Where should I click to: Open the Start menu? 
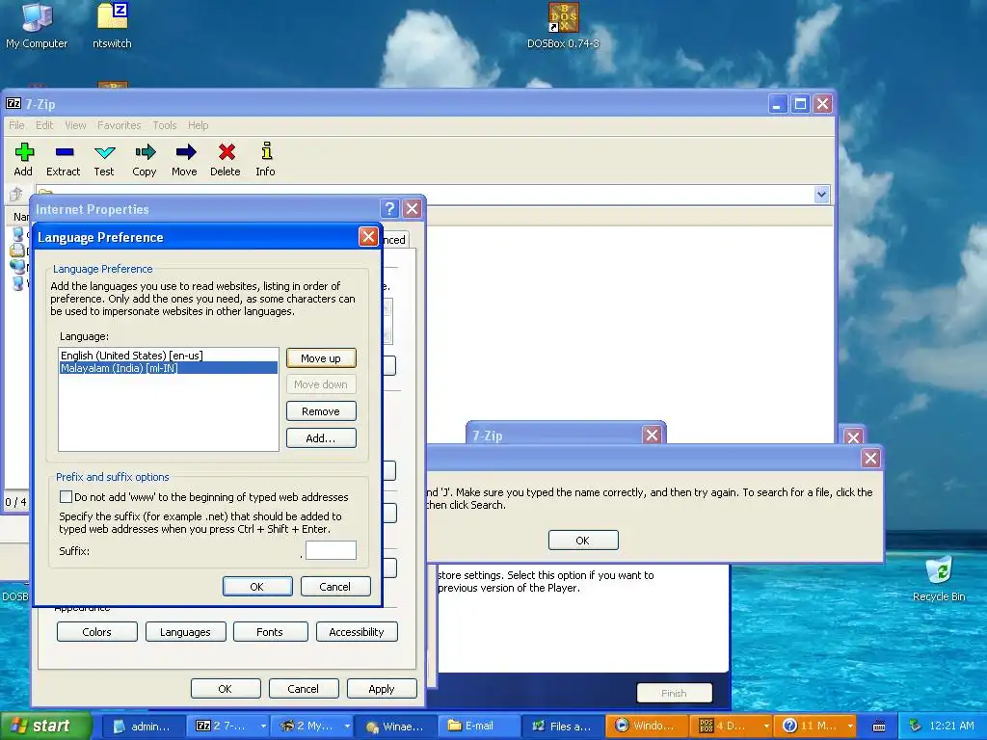pos(45,726)
